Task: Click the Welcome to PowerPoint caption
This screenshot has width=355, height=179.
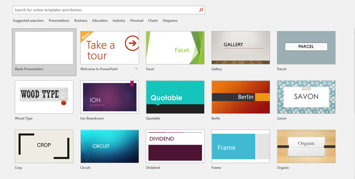Action: tap(99, 69)
